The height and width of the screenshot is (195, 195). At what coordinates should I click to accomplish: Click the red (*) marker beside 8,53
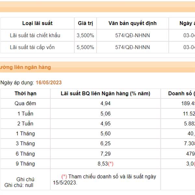coord(110,164)
